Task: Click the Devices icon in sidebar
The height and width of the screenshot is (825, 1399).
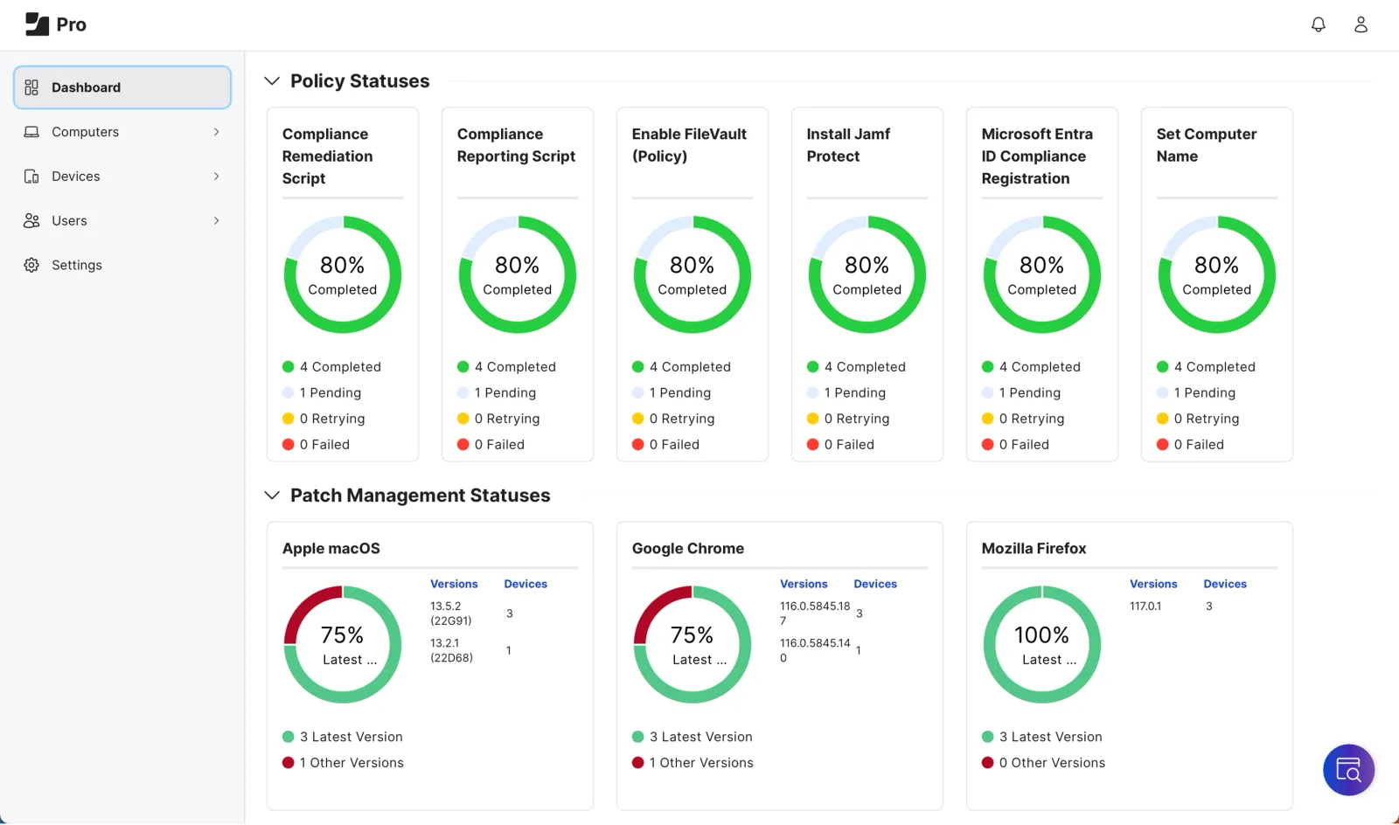Action: click(31, 177)
